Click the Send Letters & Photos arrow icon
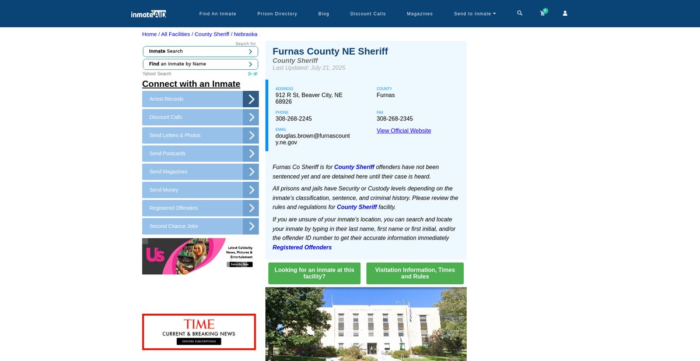 (251, 135)
